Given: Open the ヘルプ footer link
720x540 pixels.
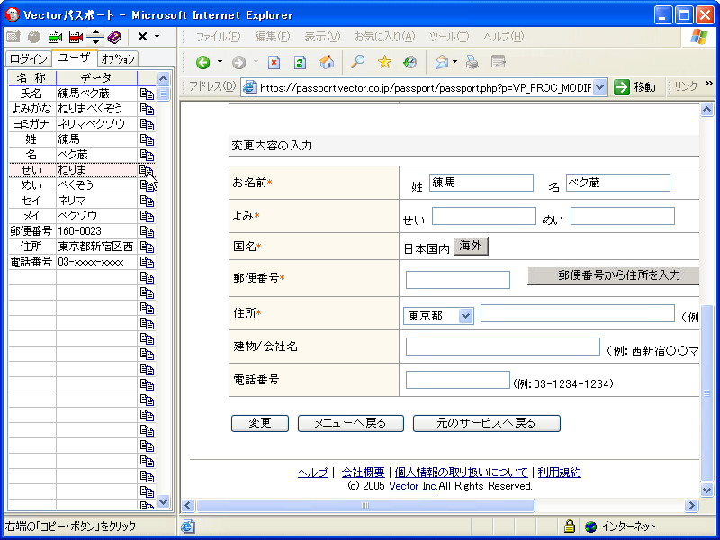Looking at the screenshot, I should pos(312,472).
